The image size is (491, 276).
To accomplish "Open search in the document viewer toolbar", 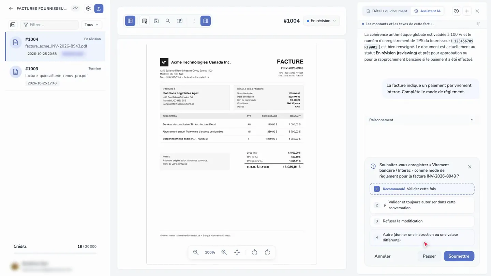I will [168, 21].
